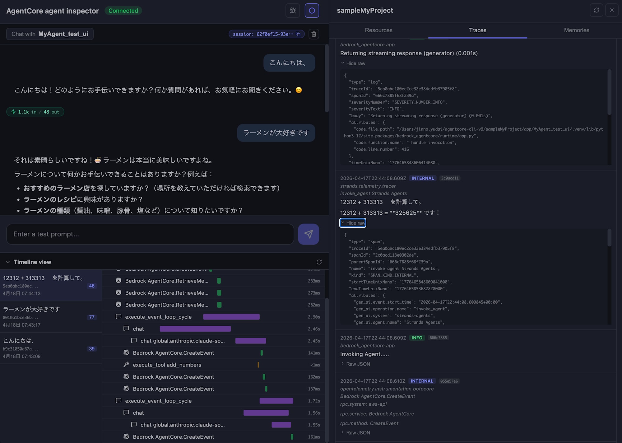The image size is (622, 443).
Task: Click the purple execute_event_loop_cycle 2.90s bar
Action: (x=231, y=317)
